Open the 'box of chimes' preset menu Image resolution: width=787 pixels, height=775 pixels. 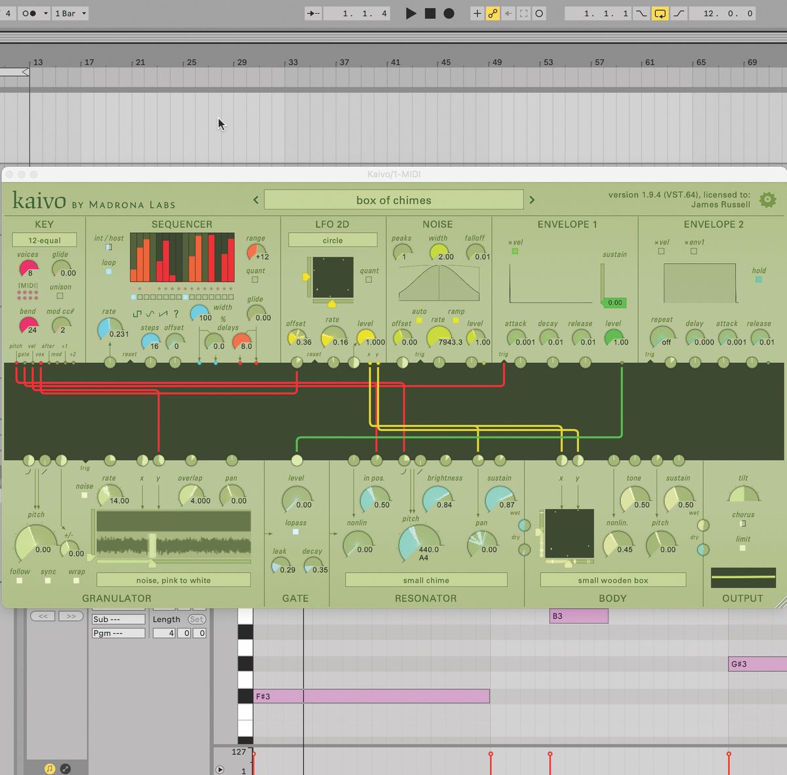(x=393, y=200)
